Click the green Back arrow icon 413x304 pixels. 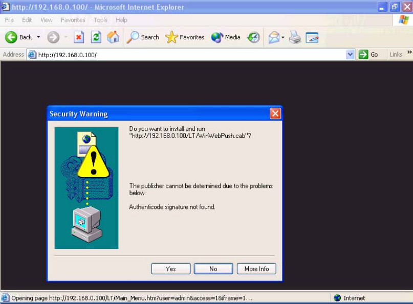pos(11,37)
